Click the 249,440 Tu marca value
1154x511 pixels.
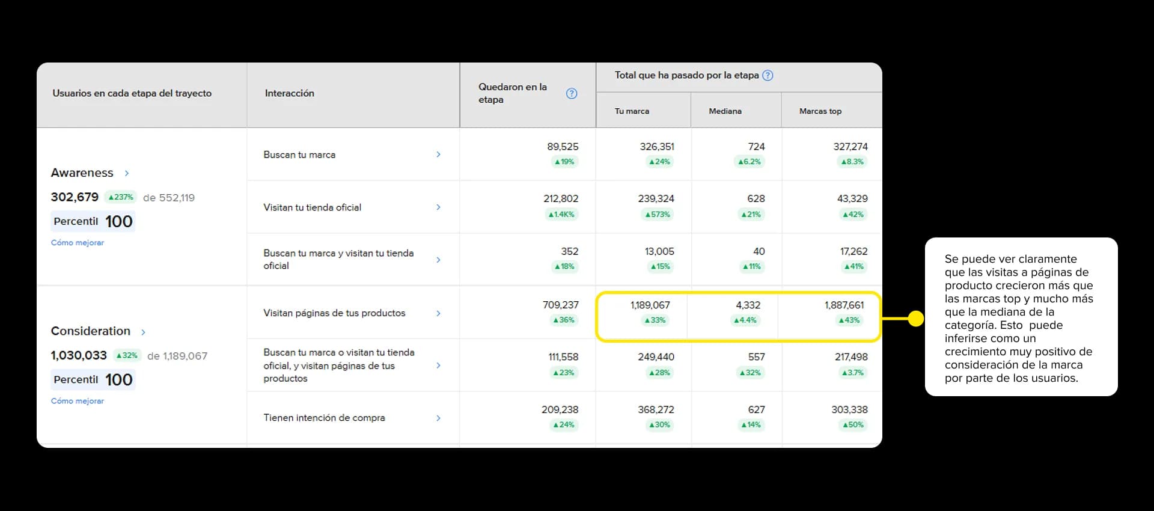click(656, 357)
